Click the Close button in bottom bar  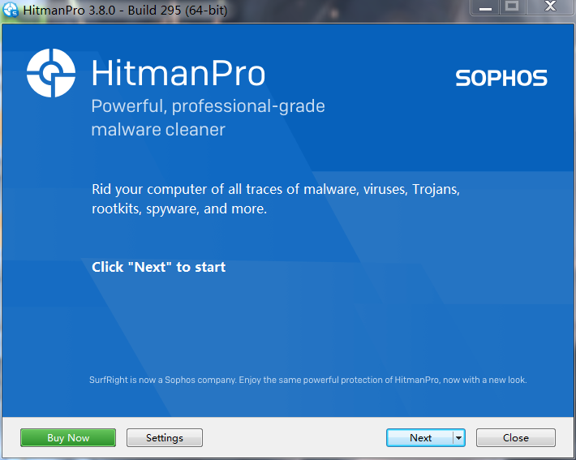coord(516,437)
